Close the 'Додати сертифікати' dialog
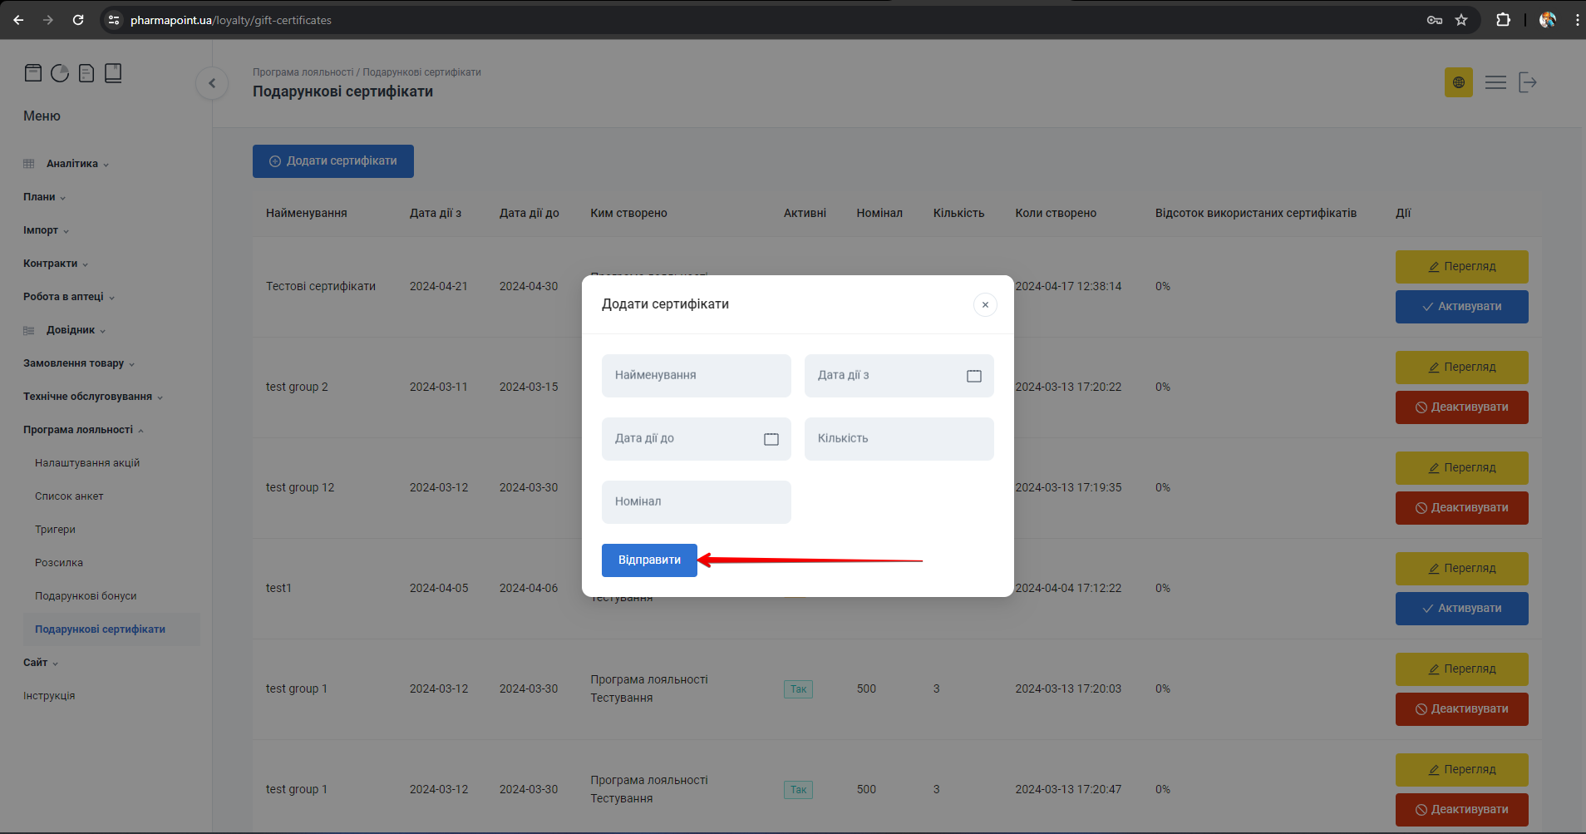 click(x=985, y=305)
